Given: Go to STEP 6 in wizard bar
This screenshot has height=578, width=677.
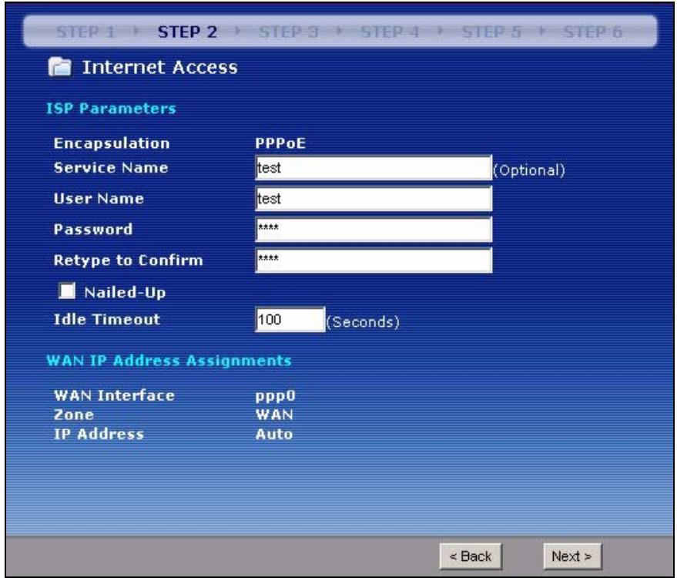Looking at the screenshot, I should pyautogui.click(x=593, y=32).
